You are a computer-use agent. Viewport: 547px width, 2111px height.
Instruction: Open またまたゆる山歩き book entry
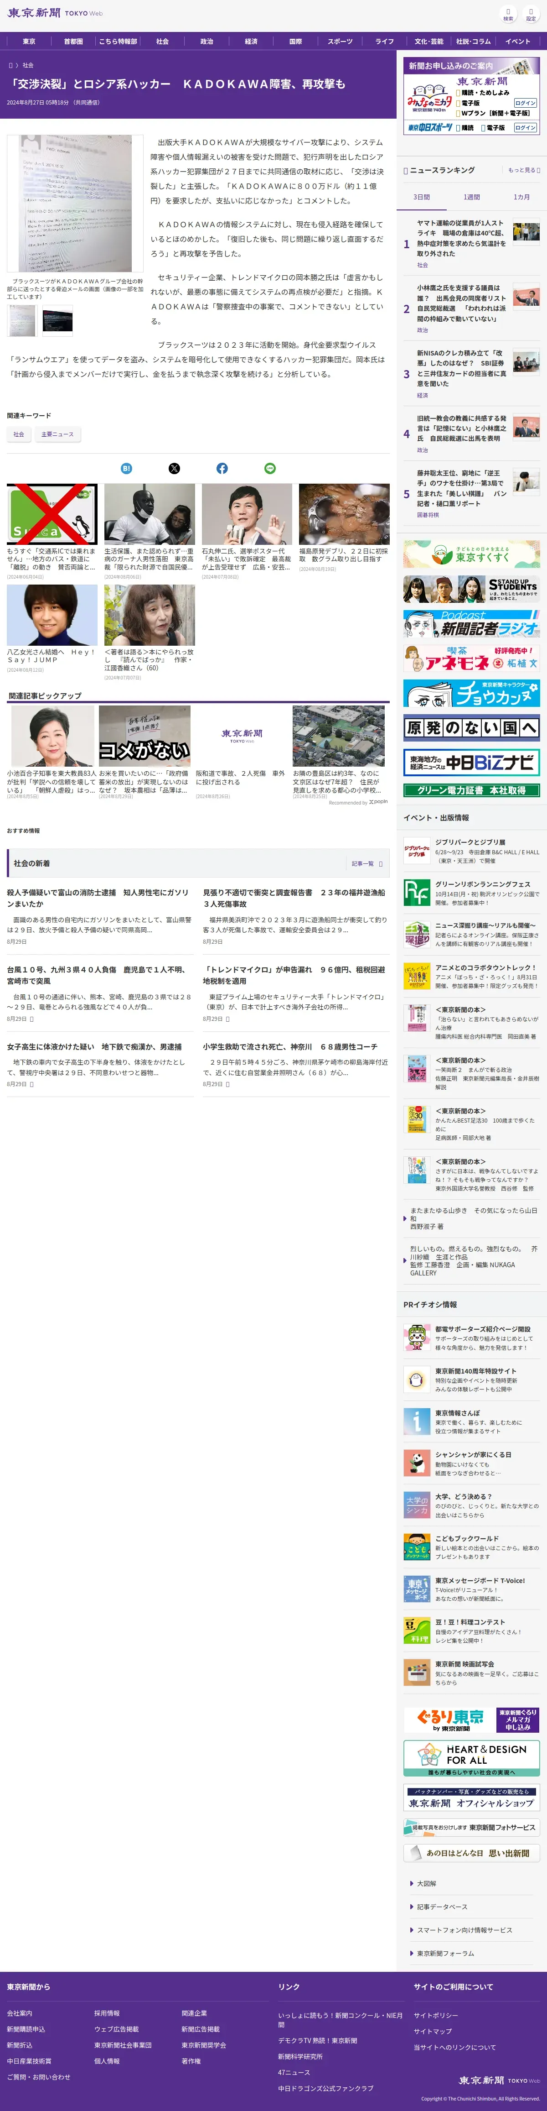(x=473, y=1218)
